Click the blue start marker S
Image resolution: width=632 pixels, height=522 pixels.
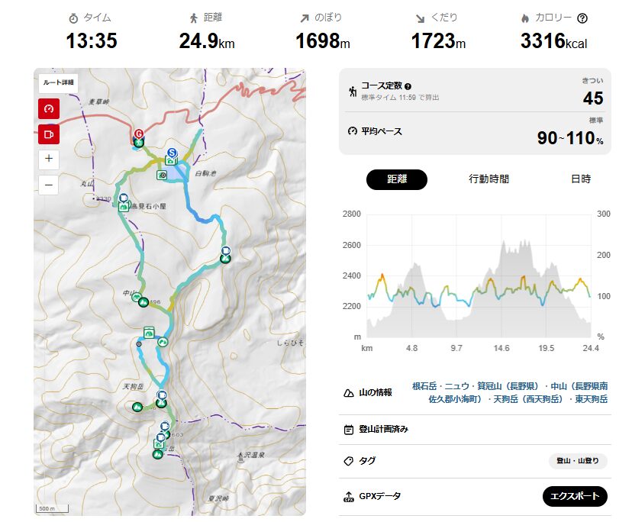[x=173, y=153]
